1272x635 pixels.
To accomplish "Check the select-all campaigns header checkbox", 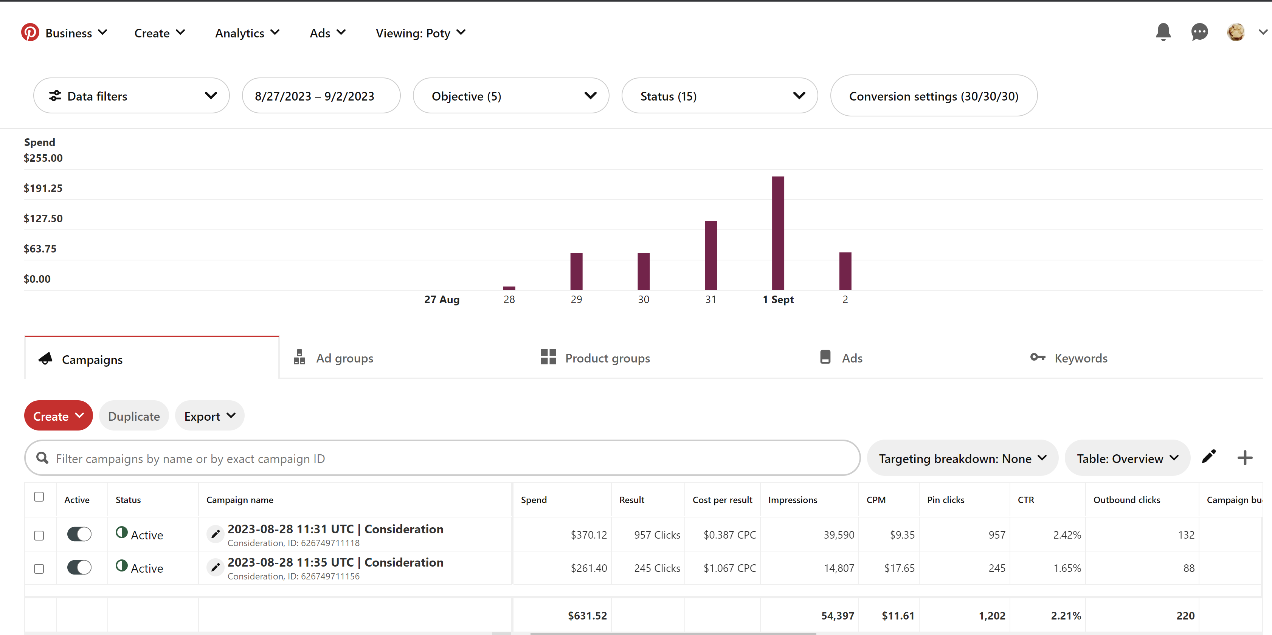I will click(39, 496).
